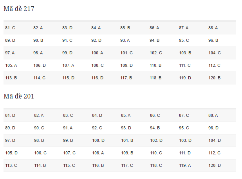The width and height of the screenshot is (242, 179).
Task: Click the "Mã đề 201" heading
Action: click(x=19, y=96)
